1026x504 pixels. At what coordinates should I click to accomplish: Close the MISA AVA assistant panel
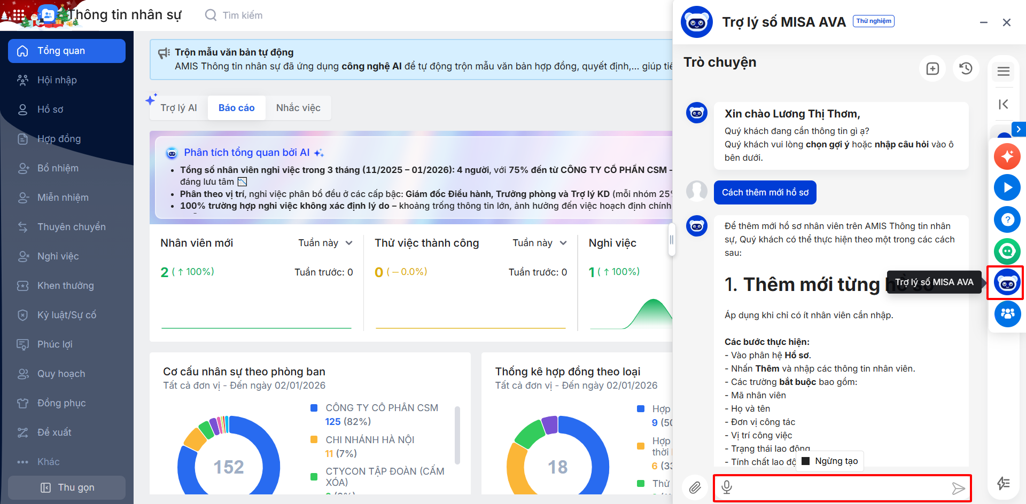coord(1007,22)
